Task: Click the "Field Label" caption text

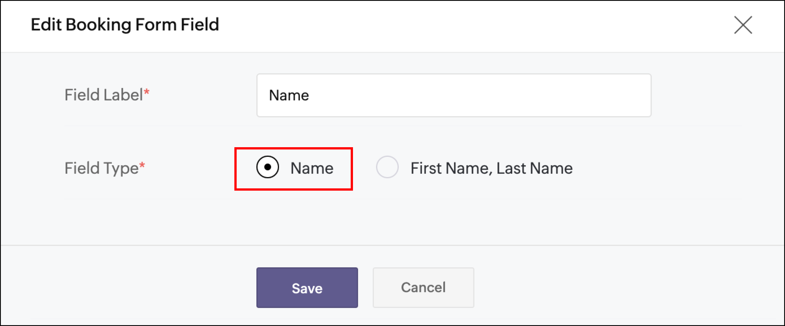Action: [104, 95]
